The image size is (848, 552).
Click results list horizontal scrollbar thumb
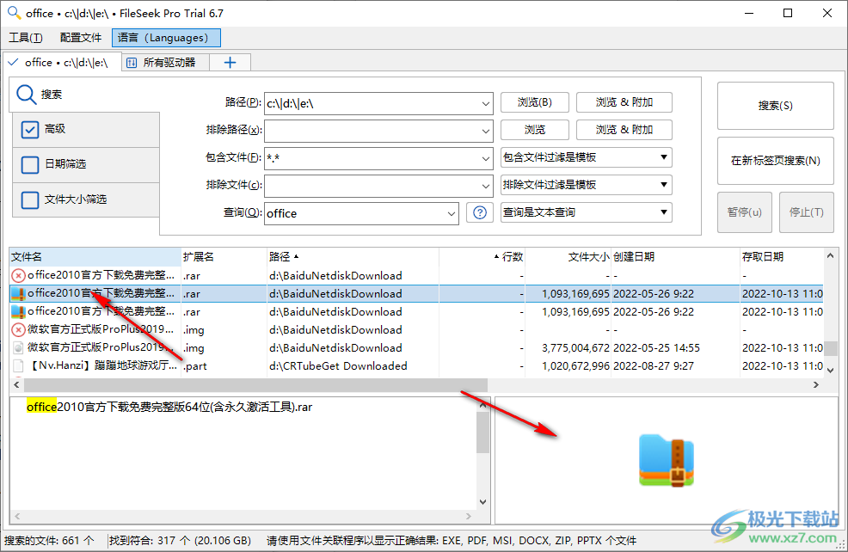pyautogui.click(x=255, y=385)
